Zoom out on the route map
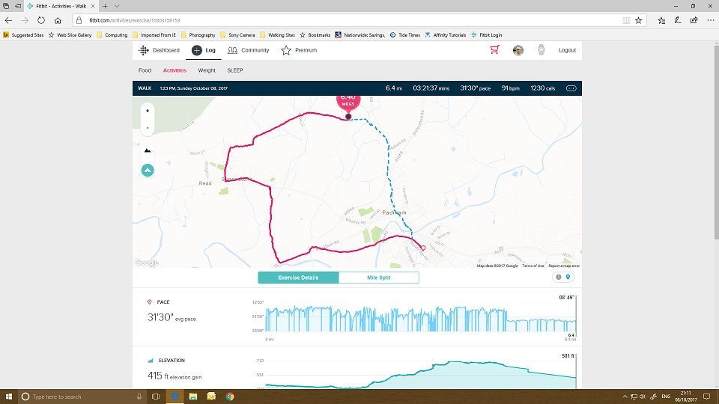This screenshot has height=404, width=719. [147, 128]
